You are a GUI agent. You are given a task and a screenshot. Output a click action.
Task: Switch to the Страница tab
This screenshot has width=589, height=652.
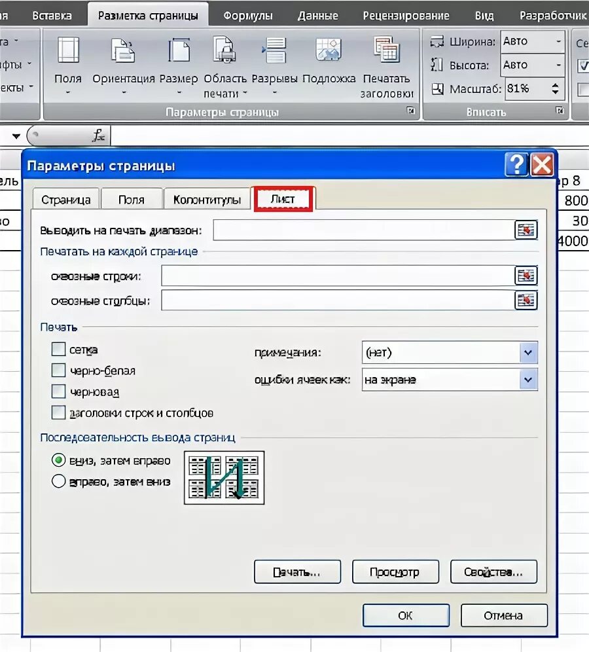coord(65,200)
